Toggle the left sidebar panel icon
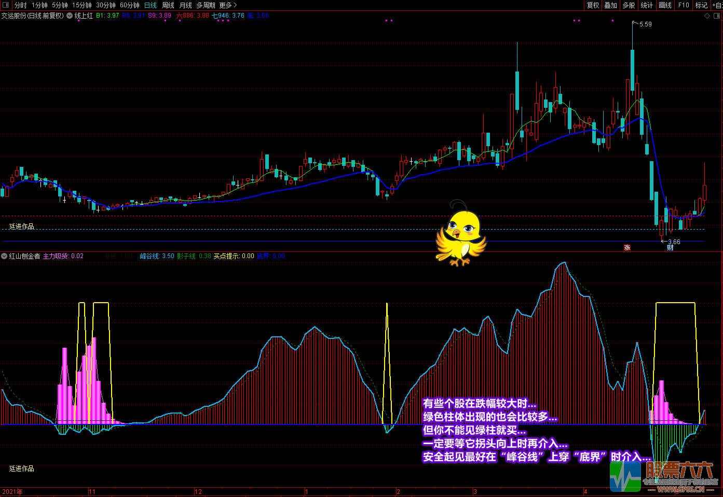 [x=6, y=5]
